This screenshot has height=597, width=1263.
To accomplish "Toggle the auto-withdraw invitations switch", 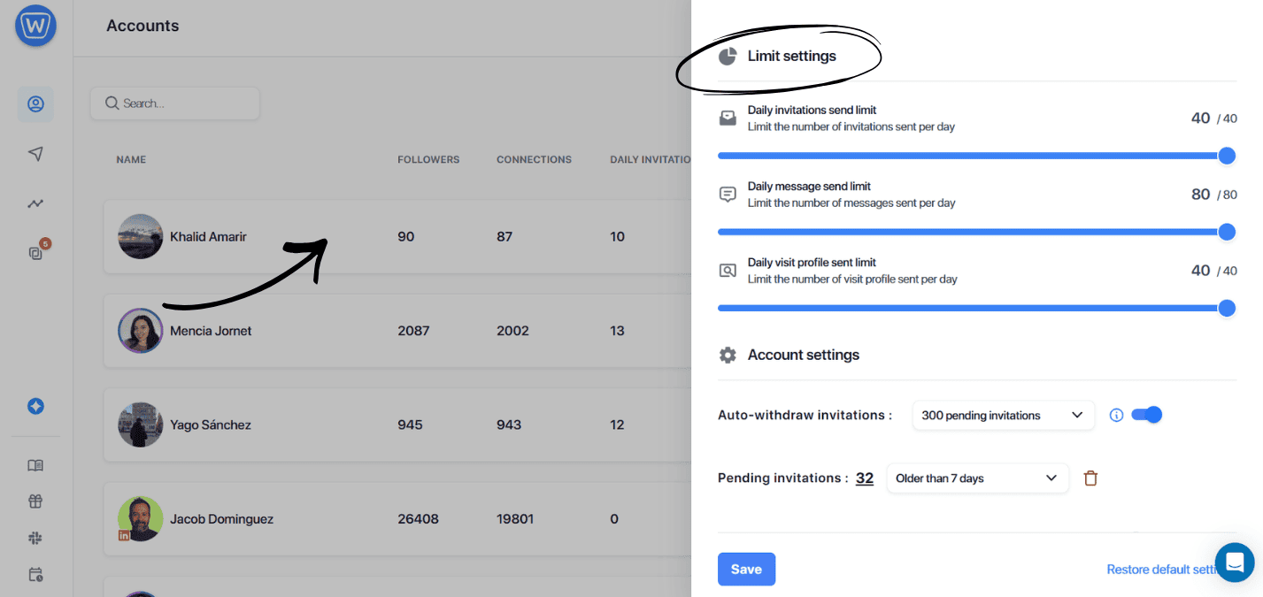I will 1146,415.
